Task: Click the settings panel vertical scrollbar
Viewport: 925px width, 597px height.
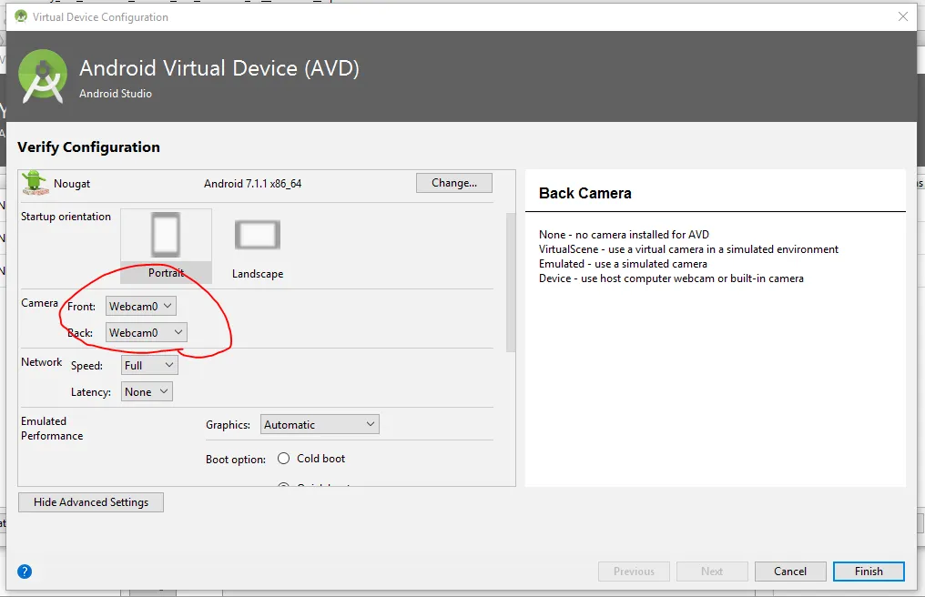Action: (x=511, y=283)
